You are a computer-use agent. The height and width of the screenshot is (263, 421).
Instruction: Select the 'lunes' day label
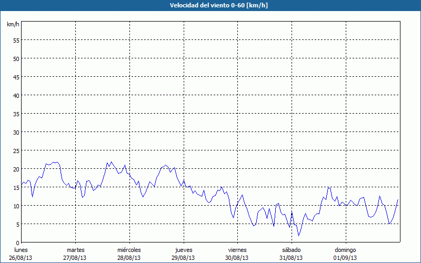point(21,250)
